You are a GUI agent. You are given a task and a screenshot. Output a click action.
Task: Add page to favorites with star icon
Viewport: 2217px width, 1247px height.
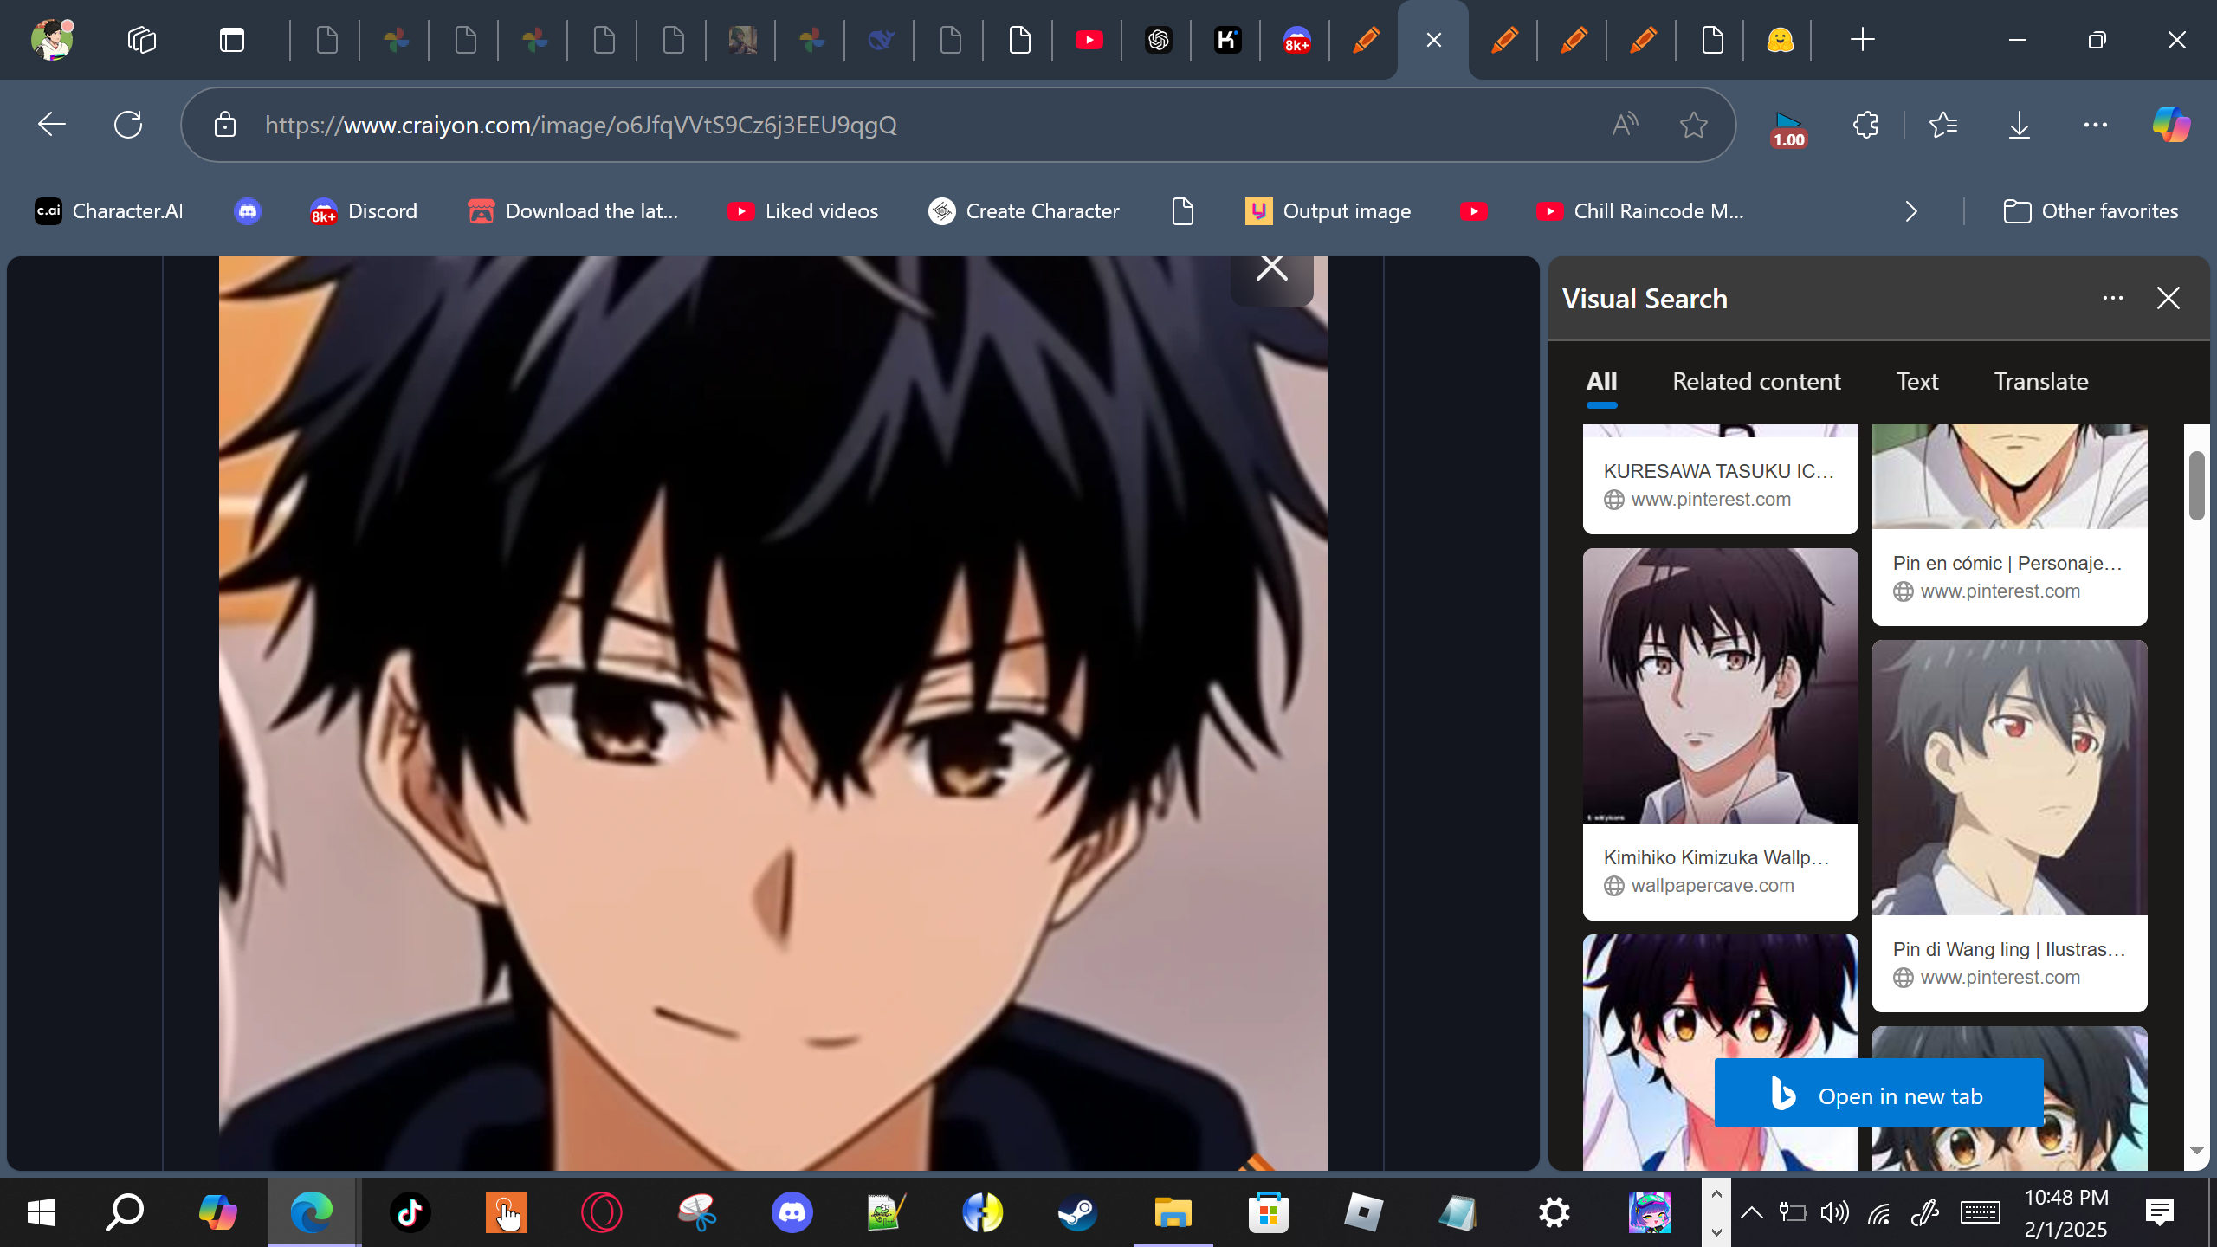(x=1693, y=125)
